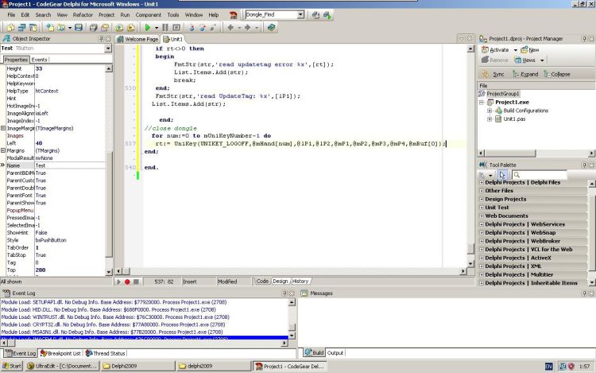Click the Save disk icon in toolbar
Screen dimensions: 596x373
pyautogui.click(x=79, y=27)
